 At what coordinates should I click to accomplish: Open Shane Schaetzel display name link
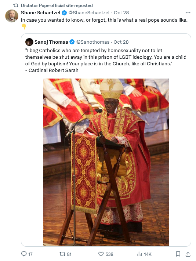coord(41,12)
